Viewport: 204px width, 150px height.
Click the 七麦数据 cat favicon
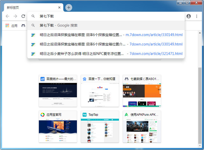[127, 79]
